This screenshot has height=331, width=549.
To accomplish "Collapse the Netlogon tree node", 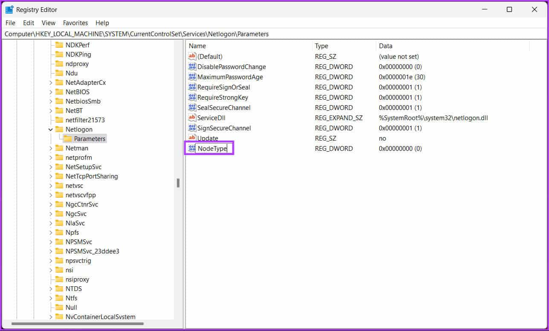I will (51, 129).
